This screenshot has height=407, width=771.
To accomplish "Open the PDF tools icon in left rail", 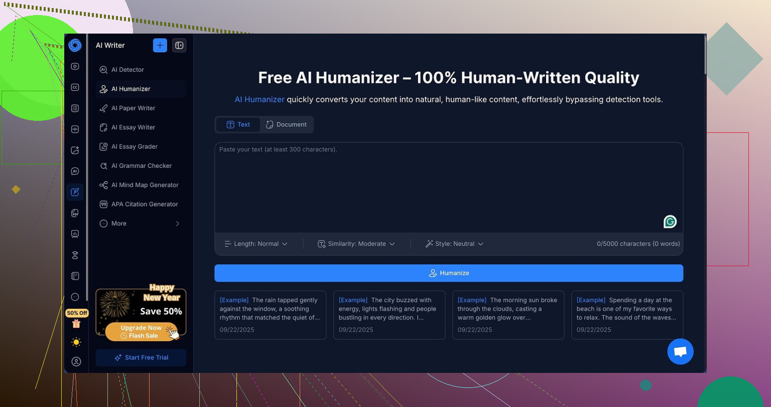I will [75, 213].
